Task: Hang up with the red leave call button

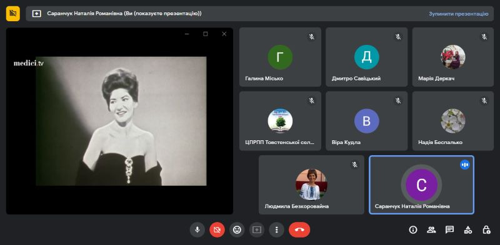Action: coord(299,230)
